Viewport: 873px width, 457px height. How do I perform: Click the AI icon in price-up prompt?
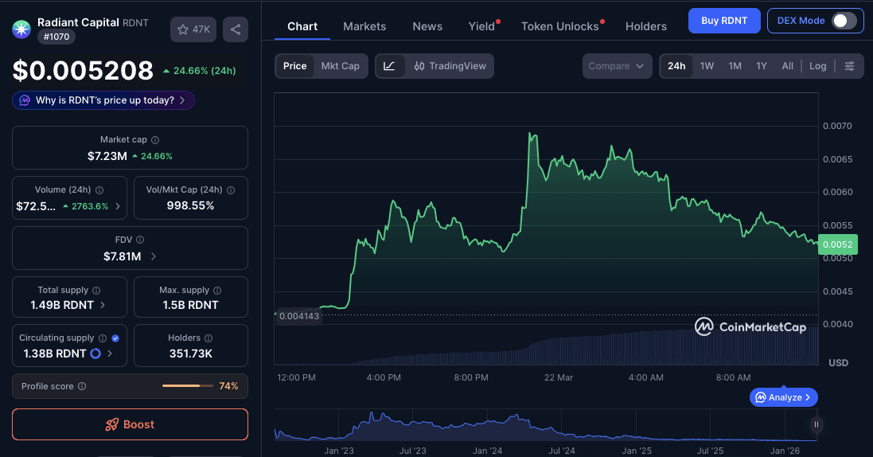pos(25,100)
